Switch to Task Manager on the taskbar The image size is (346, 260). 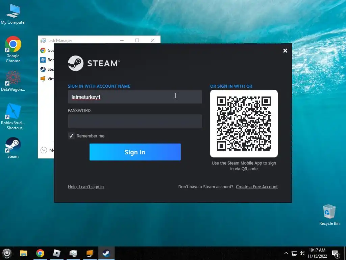click(x=73, y=253)
